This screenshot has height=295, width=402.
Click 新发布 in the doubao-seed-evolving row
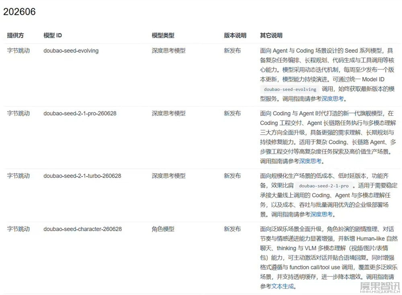232,51
